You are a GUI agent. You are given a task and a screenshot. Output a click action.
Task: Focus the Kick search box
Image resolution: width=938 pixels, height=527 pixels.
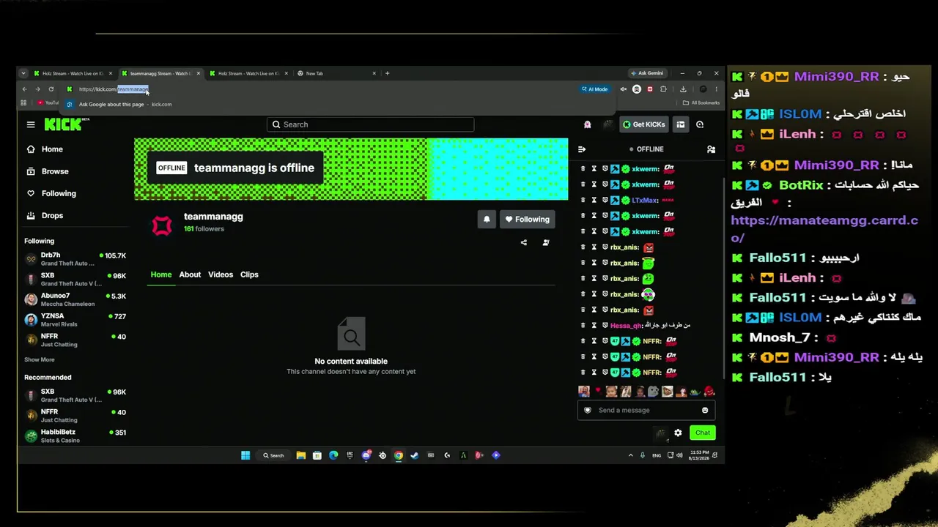point(370,124)
